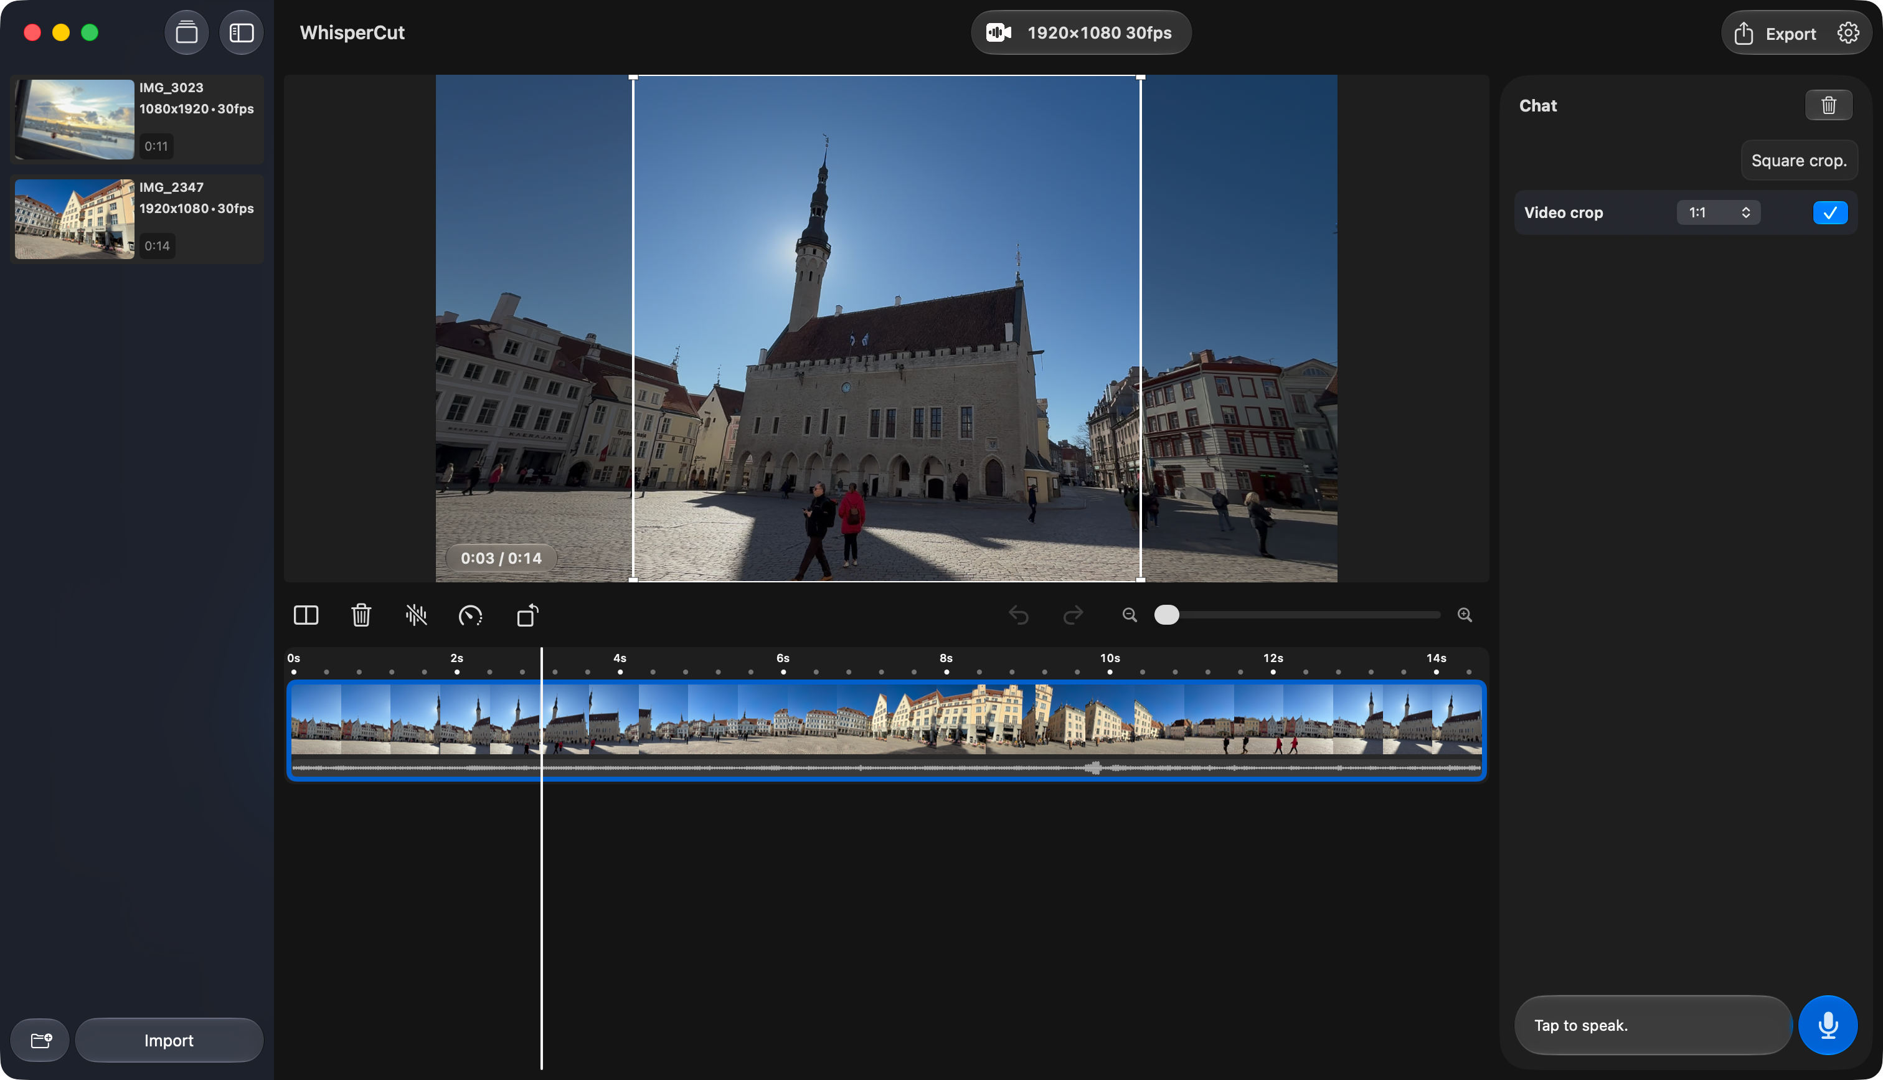Open settings gear icon

(1848, 32)
